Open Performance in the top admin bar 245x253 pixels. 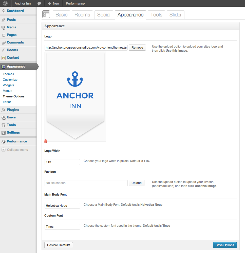pyautogui.click(x=75, y=3)
